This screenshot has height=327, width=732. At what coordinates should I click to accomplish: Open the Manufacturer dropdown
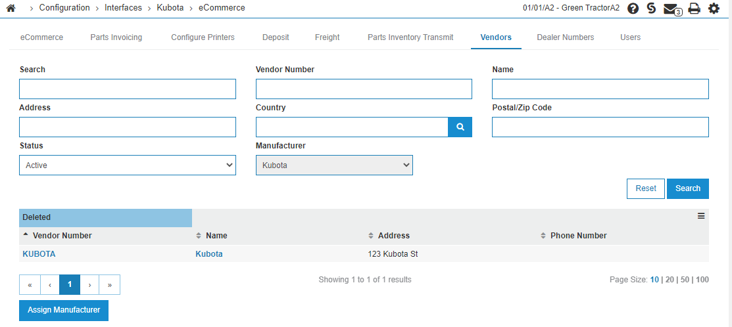pos(334,165)
